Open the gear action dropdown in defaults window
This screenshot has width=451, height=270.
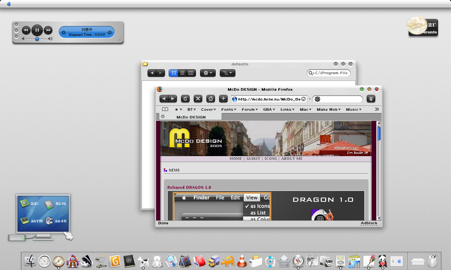click(x=208, y=73)
